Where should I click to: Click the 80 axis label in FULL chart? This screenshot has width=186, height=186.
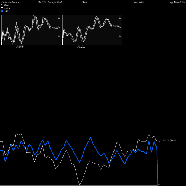(120, 18)
